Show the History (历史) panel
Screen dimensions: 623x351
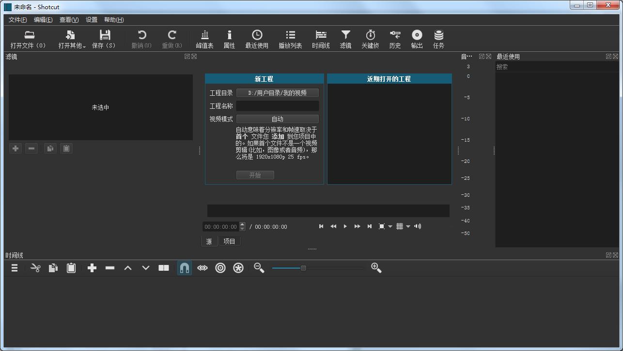coord(395,39)
